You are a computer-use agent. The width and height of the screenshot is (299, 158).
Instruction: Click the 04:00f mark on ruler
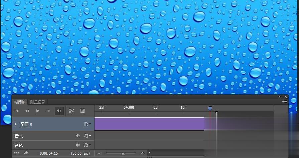coord(129,107)
